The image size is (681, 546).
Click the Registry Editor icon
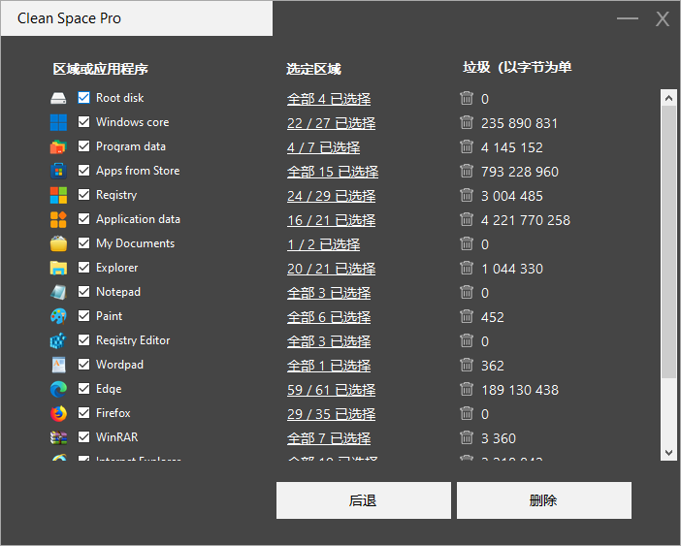[x=59, y=340]
